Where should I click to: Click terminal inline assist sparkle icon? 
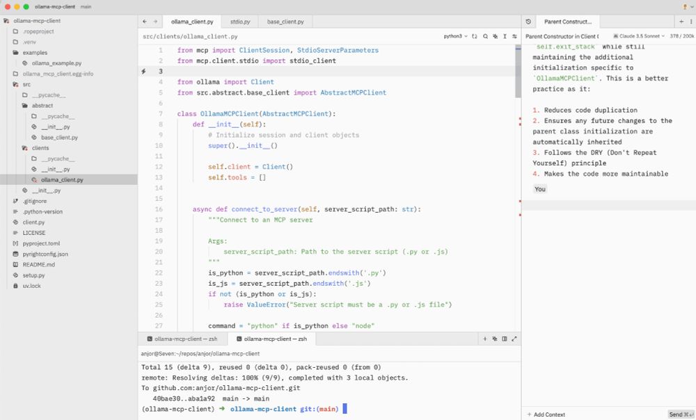click(494, 339)
